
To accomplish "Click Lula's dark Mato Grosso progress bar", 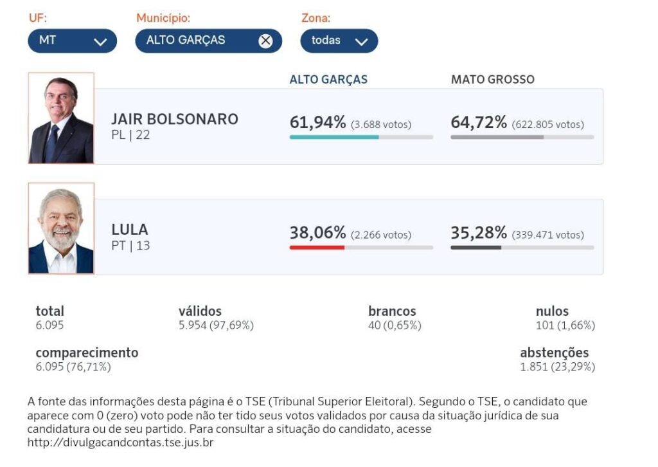I will click(522, 248).
